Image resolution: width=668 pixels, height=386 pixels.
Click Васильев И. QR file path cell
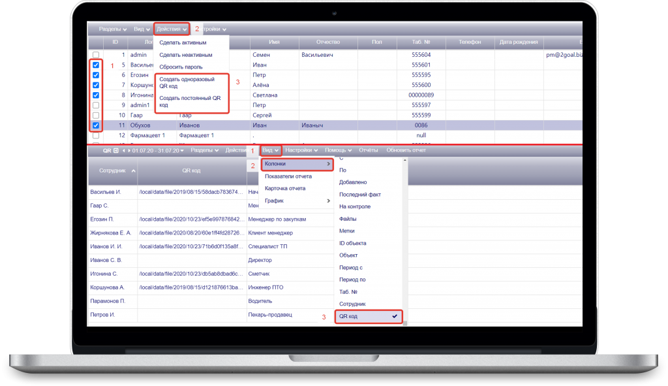[x=191, y=193]
